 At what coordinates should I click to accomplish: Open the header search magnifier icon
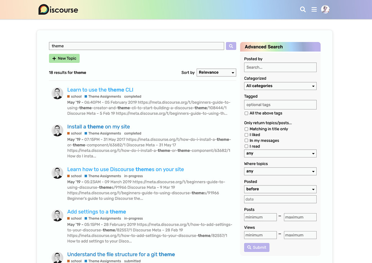[303, 10]
